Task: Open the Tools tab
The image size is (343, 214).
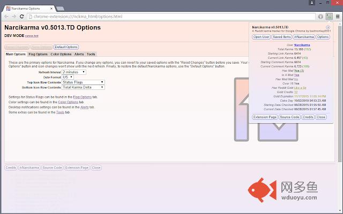Action: point(91,54)
